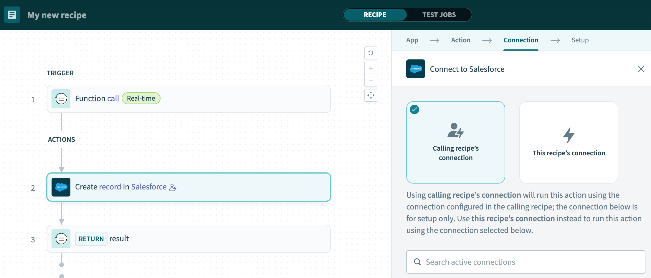Click the Salesforce logo in the connection panel
This screenshot has height=278, width=651.
click(x=415, y=69)
